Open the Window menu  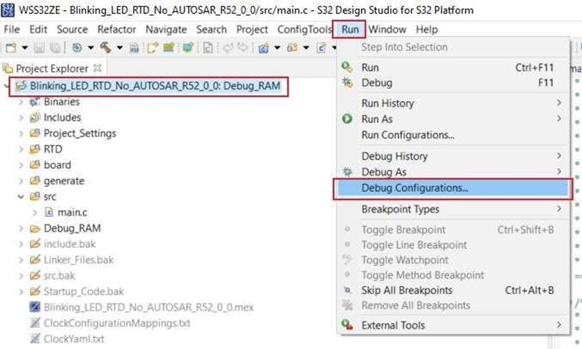pyautogui.click(x=387, y=29)
